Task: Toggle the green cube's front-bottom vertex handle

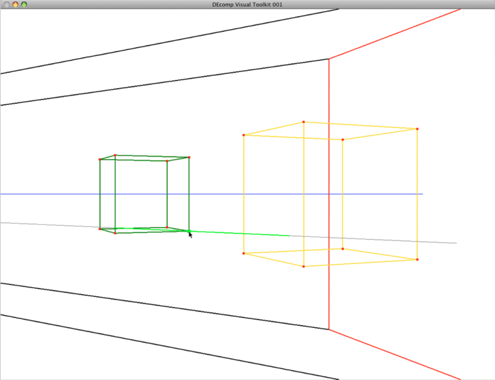Action: point(115,233)
